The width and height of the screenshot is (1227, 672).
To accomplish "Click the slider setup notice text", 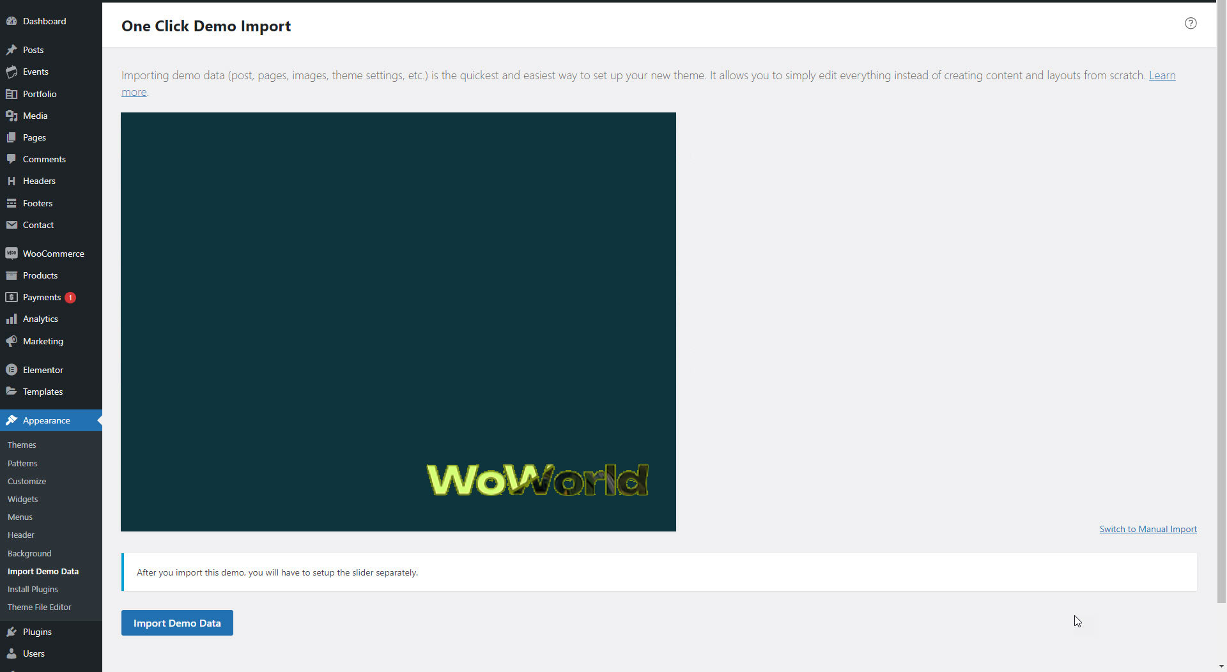I will (277, 572).
